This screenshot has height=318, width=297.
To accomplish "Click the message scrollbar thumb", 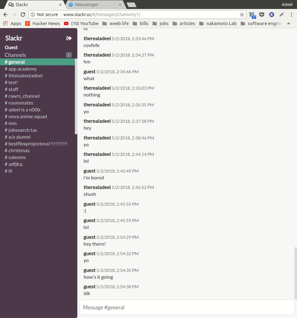I will tap(296, 273).
